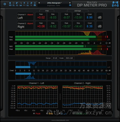
Task: Toggle the histogram view icon
Action: tap(21, 5)
